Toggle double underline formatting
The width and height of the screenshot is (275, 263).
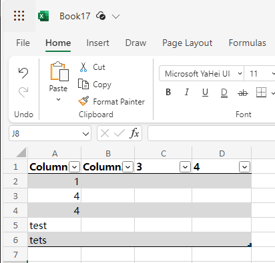[224, 93]
